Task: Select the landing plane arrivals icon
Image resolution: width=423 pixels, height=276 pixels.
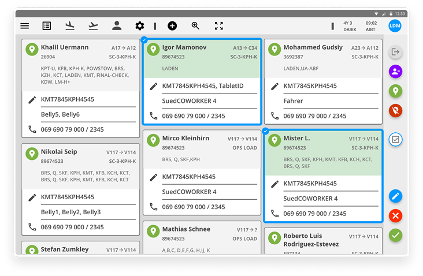Action: [x=70, y=26]
